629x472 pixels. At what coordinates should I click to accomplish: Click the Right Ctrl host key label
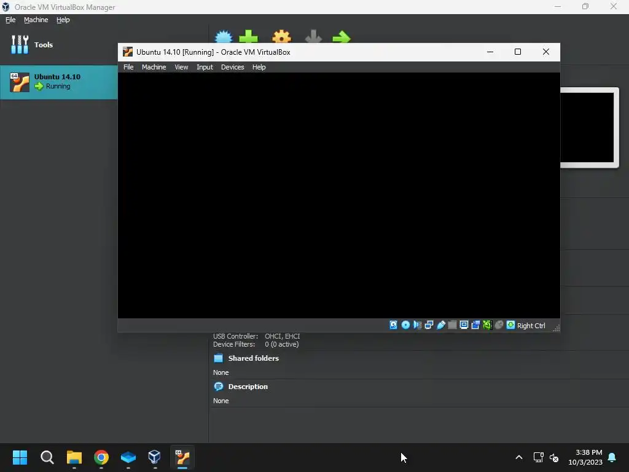pyautogui.click(x=531, y=326)
